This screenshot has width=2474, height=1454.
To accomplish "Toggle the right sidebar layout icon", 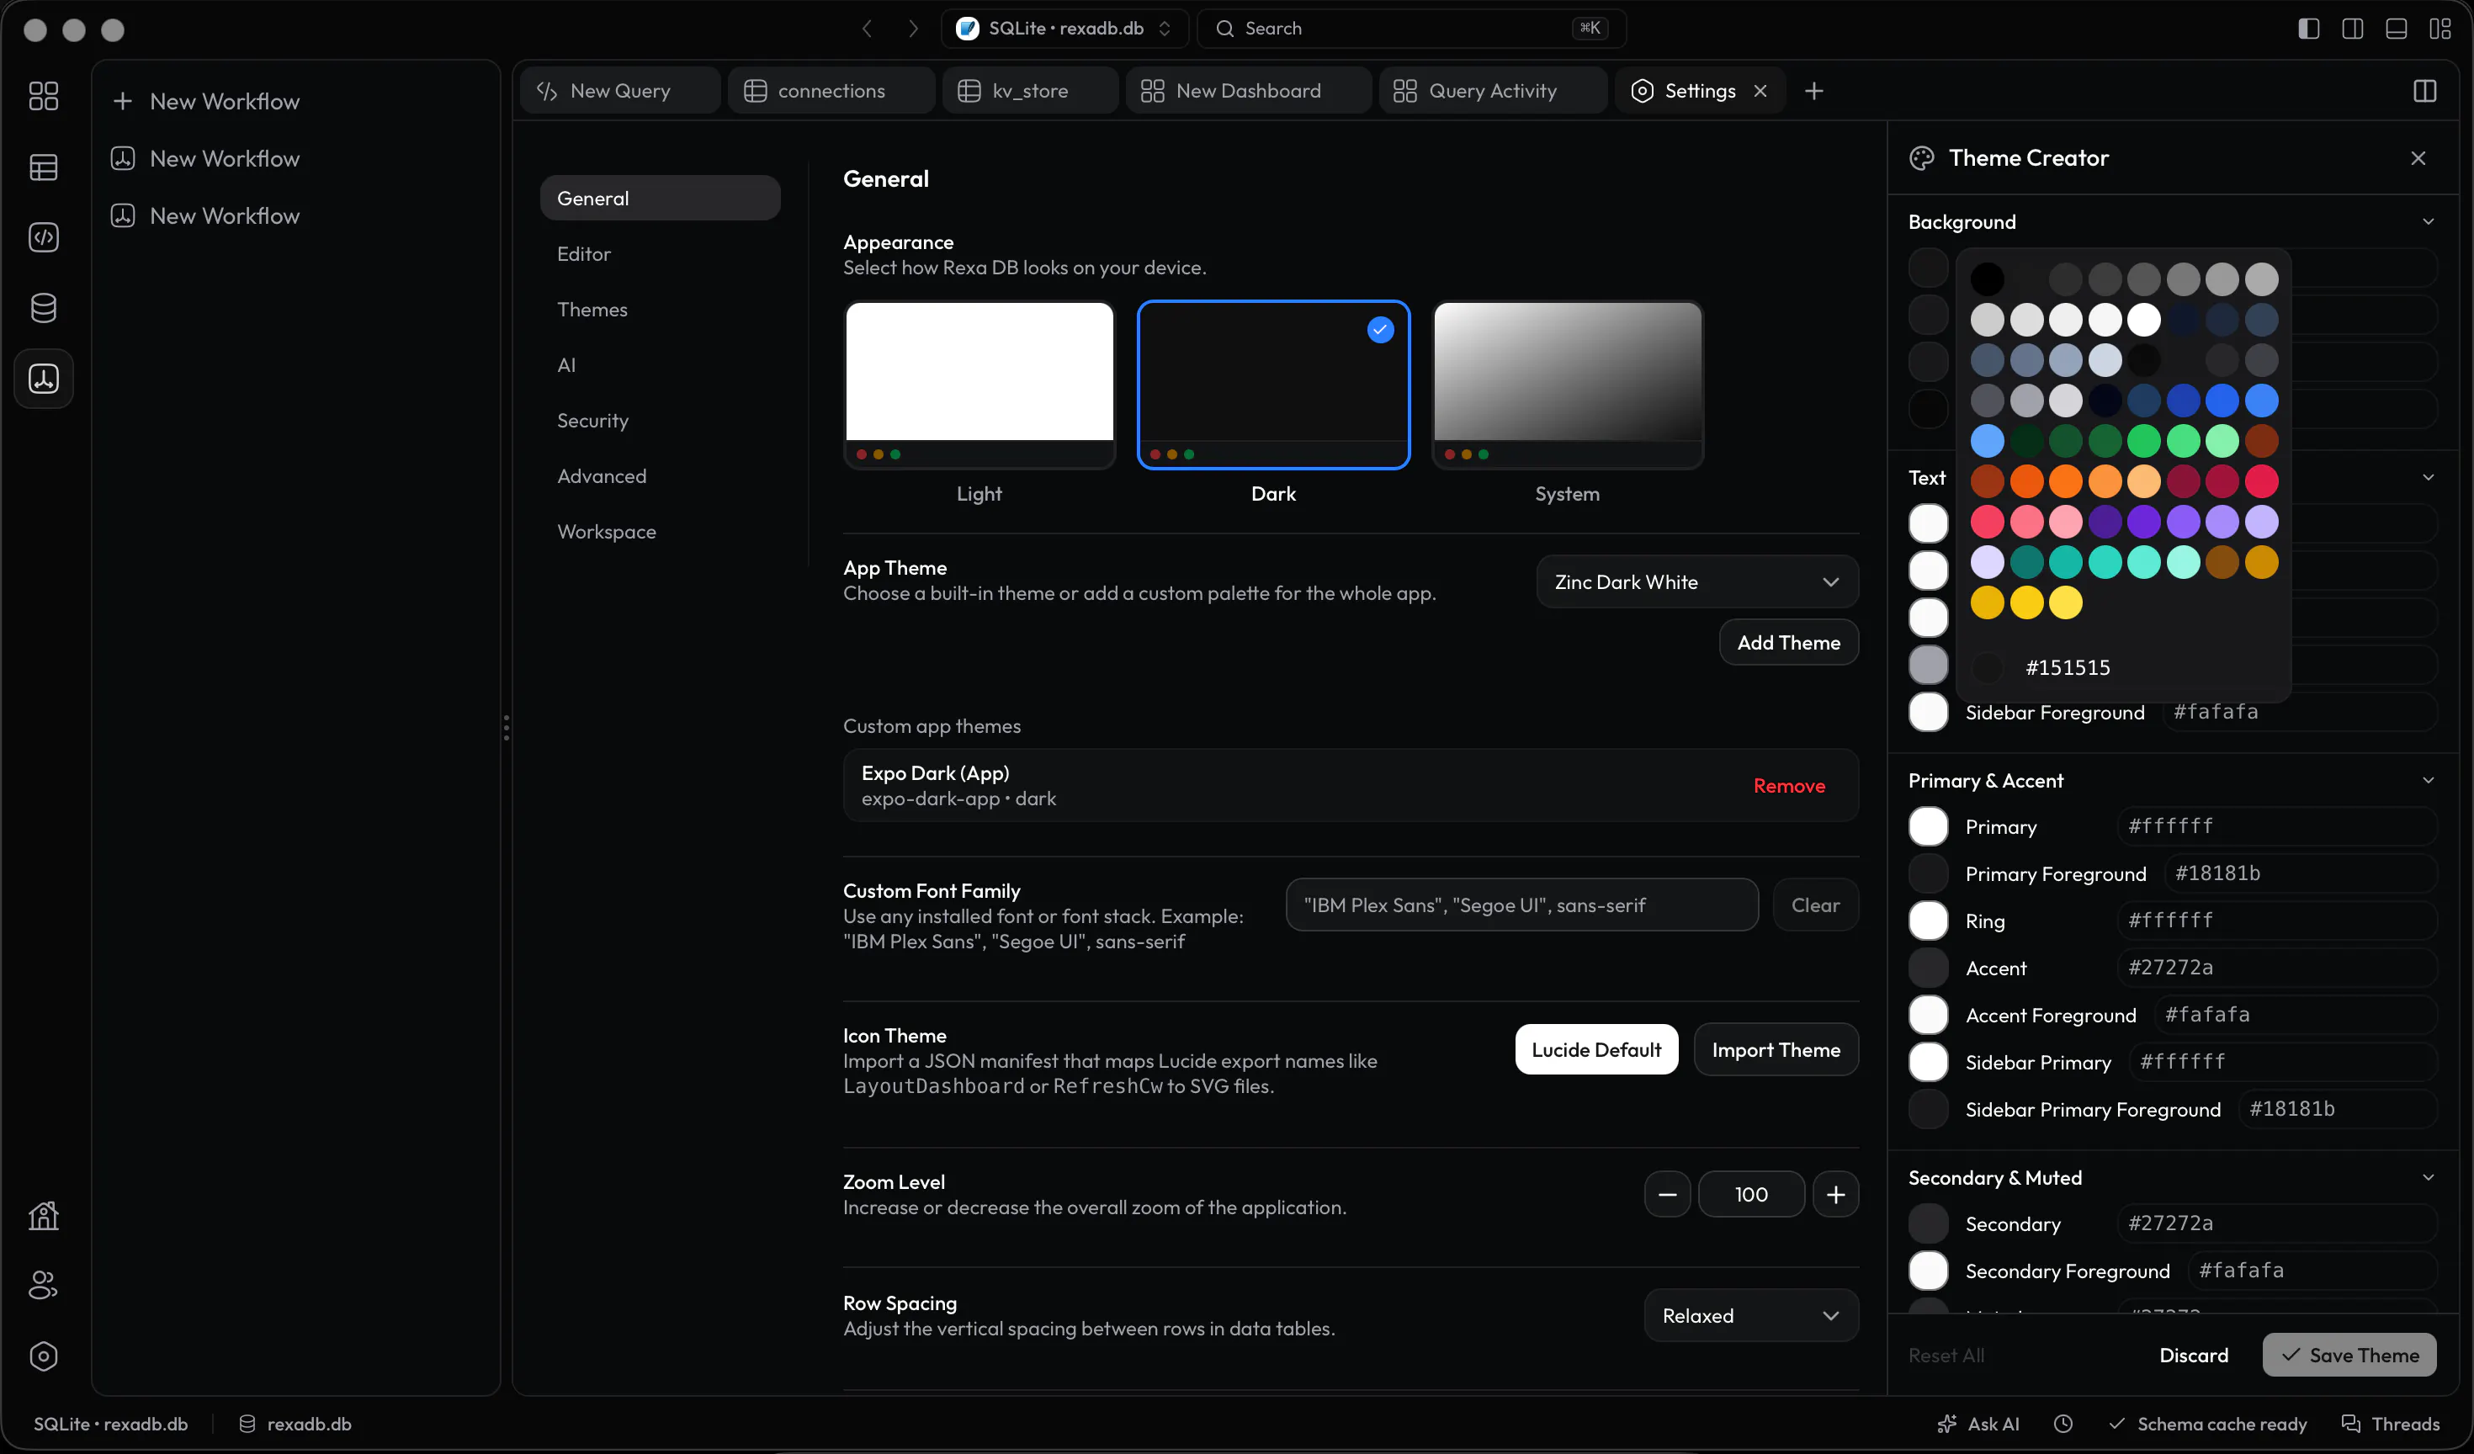I will click(x=2352, y=29).
